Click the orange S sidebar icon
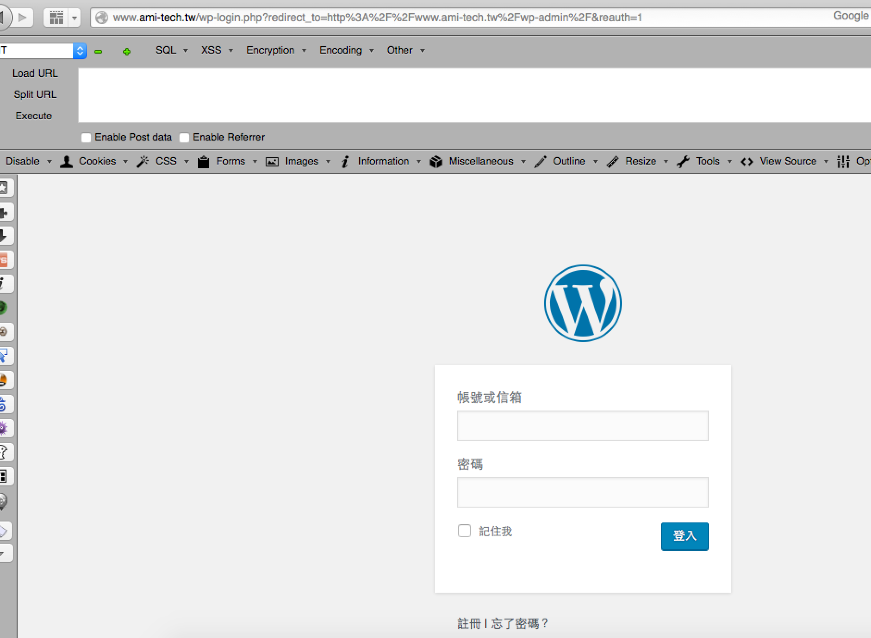The width and height of the screenshot is (871, 638). tap(5, 260)
